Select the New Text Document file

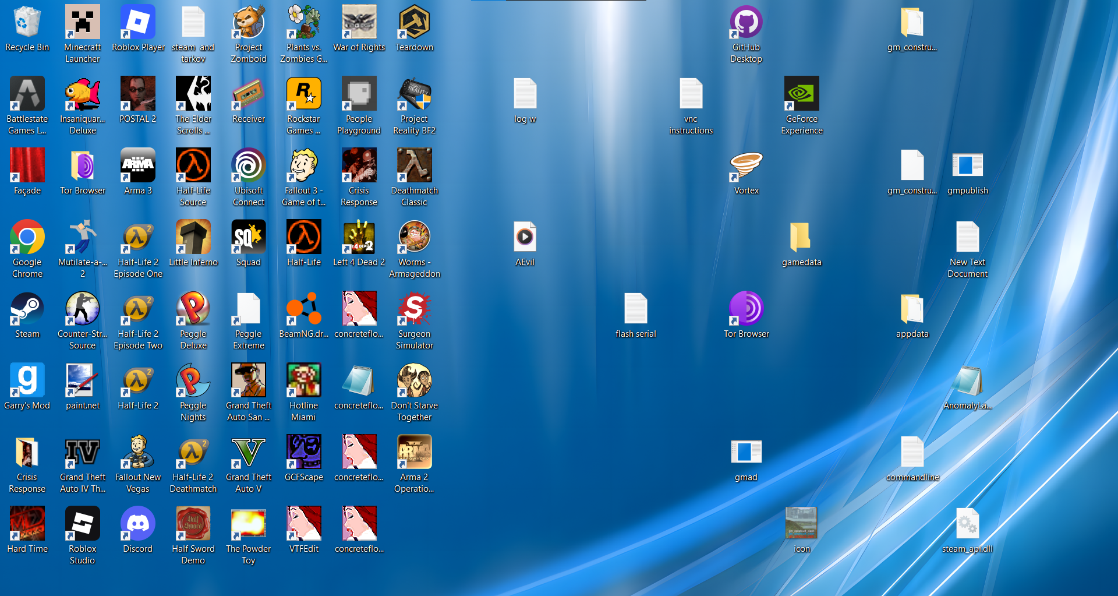(x=968, y=237)
